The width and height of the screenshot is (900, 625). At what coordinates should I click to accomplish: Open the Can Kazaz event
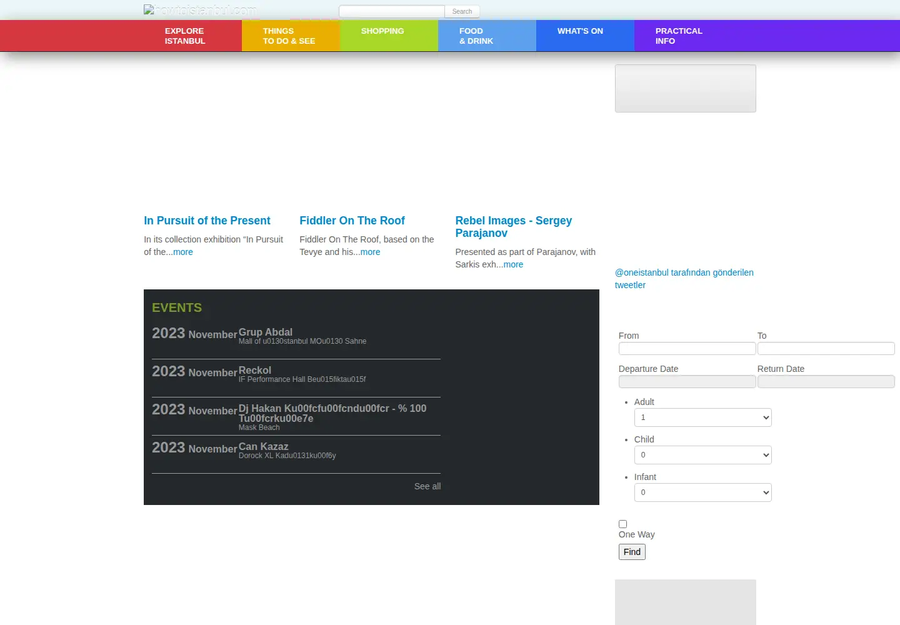[264, 446]
